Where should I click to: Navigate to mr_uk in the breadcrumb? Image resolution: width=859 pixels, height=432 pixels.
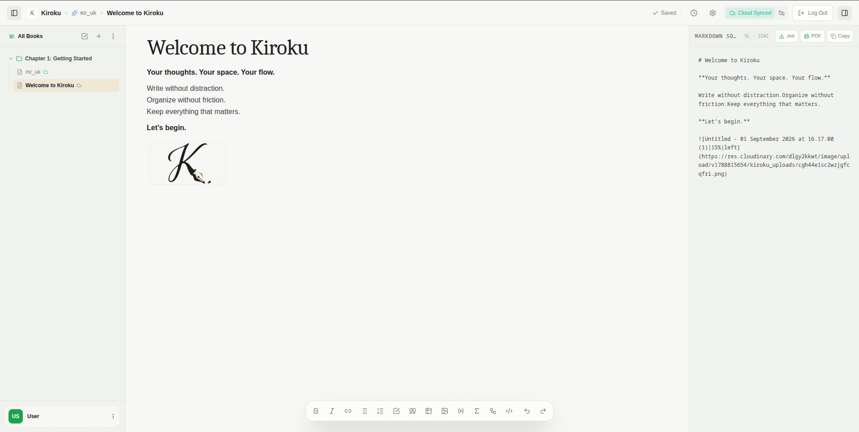[84, 13]
